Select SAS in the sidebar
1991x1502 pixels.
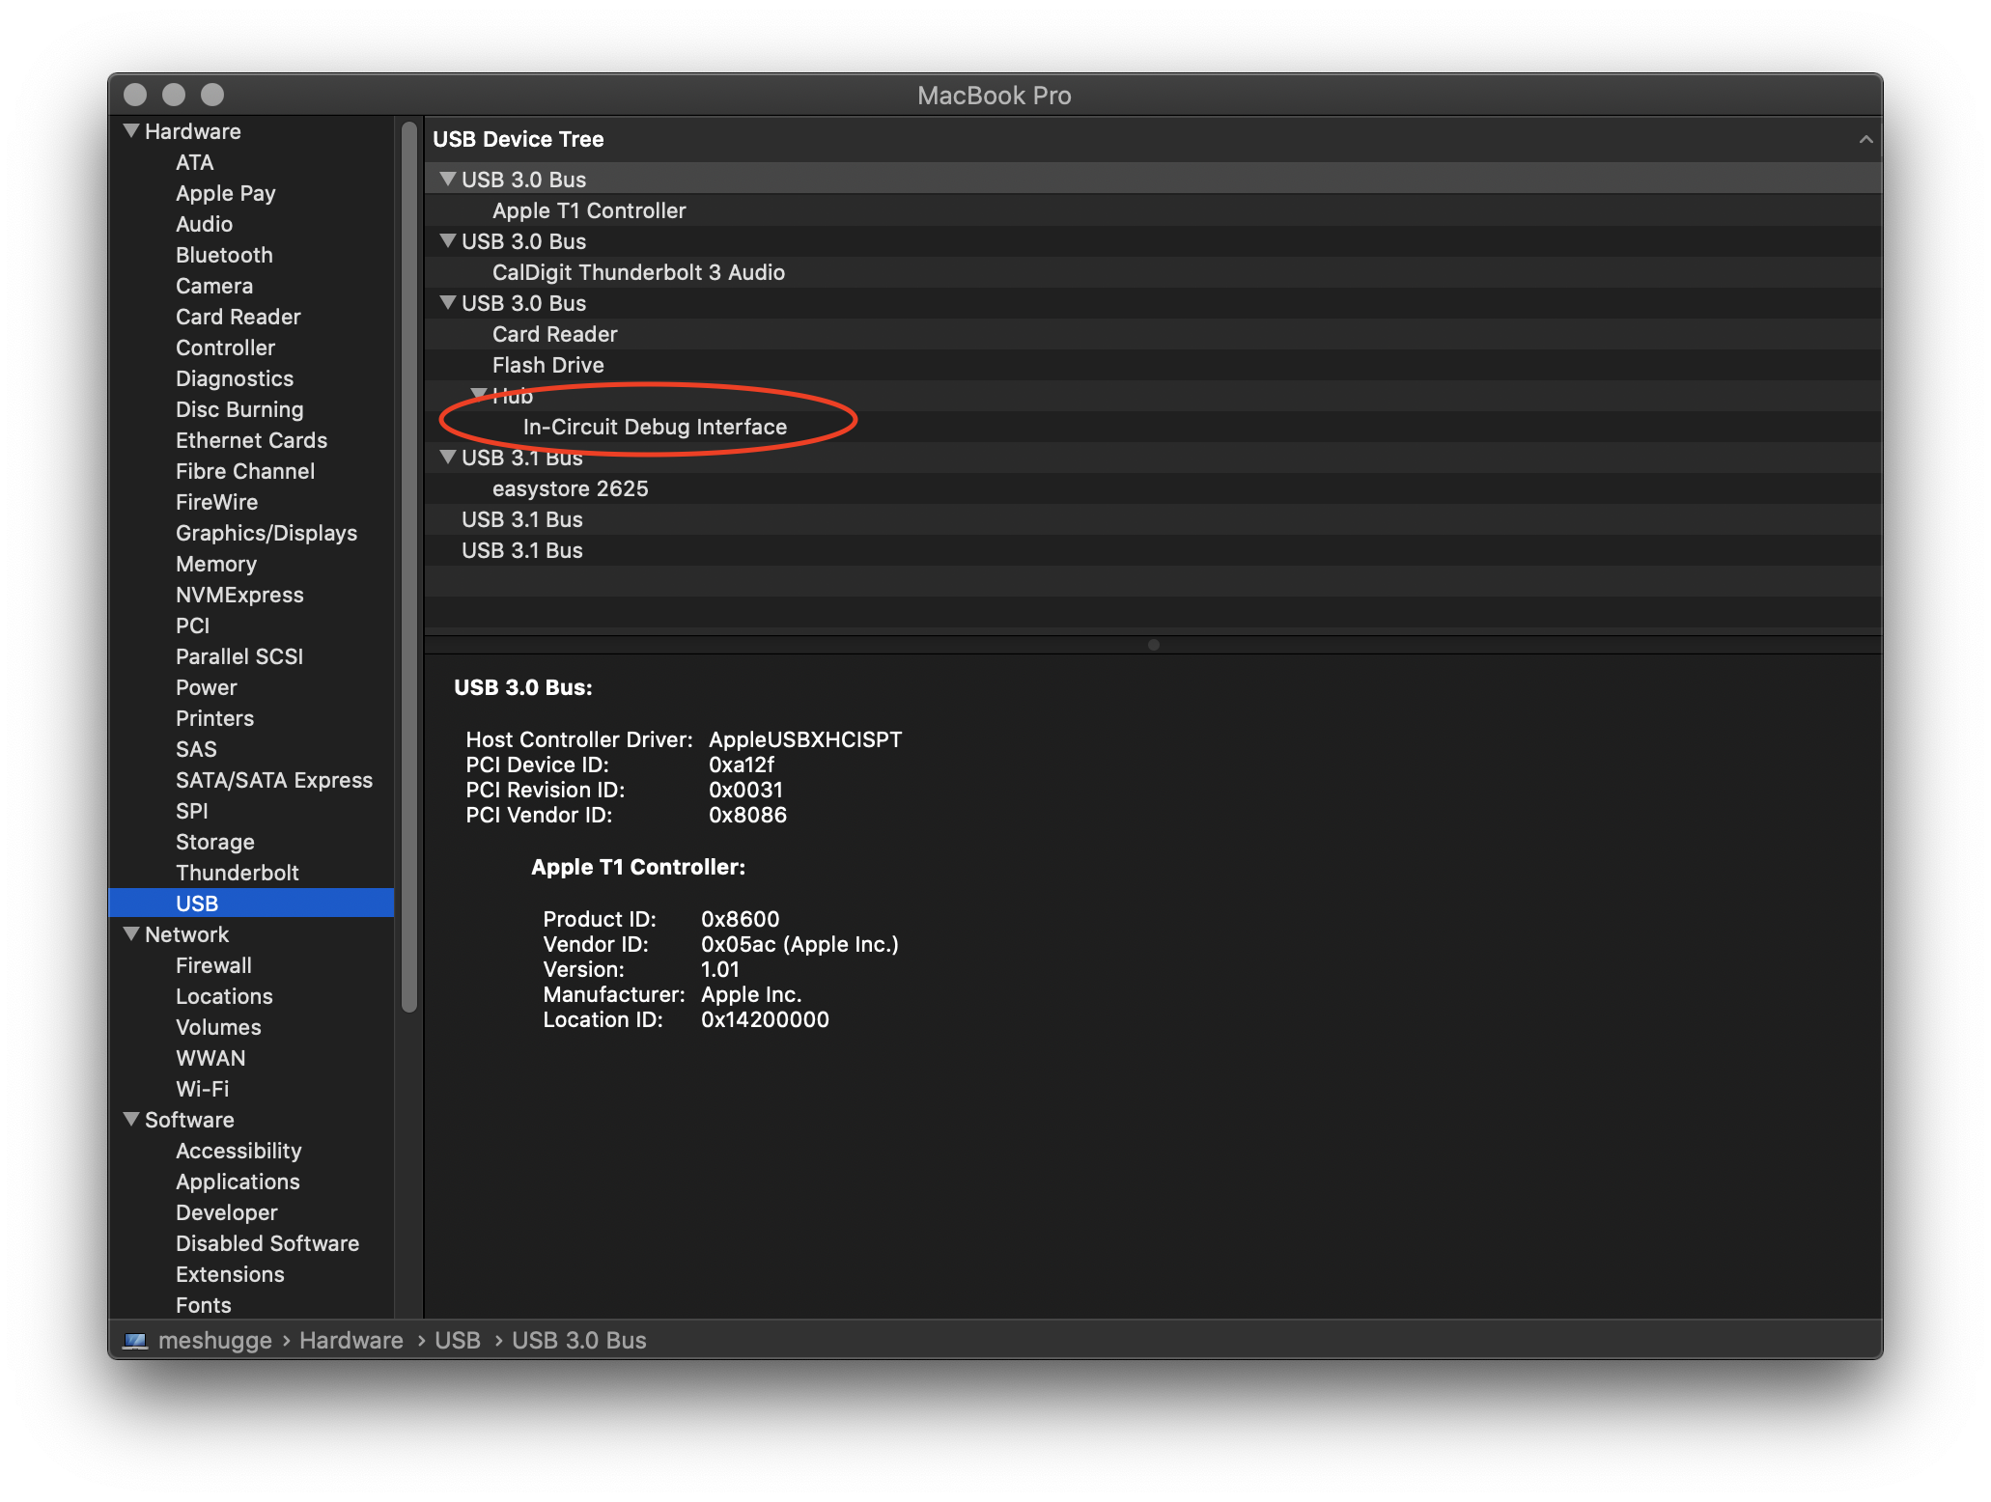coord(196,749)
